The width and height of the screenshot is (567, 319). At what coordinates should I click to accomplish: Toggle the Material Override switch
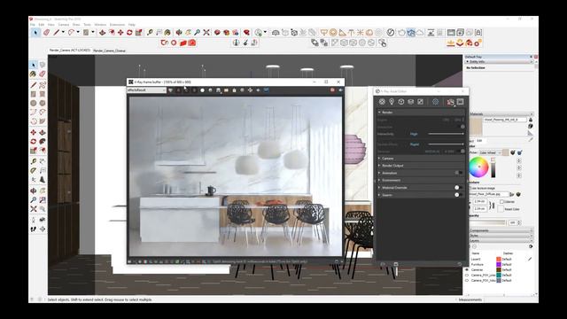(458, 187)
